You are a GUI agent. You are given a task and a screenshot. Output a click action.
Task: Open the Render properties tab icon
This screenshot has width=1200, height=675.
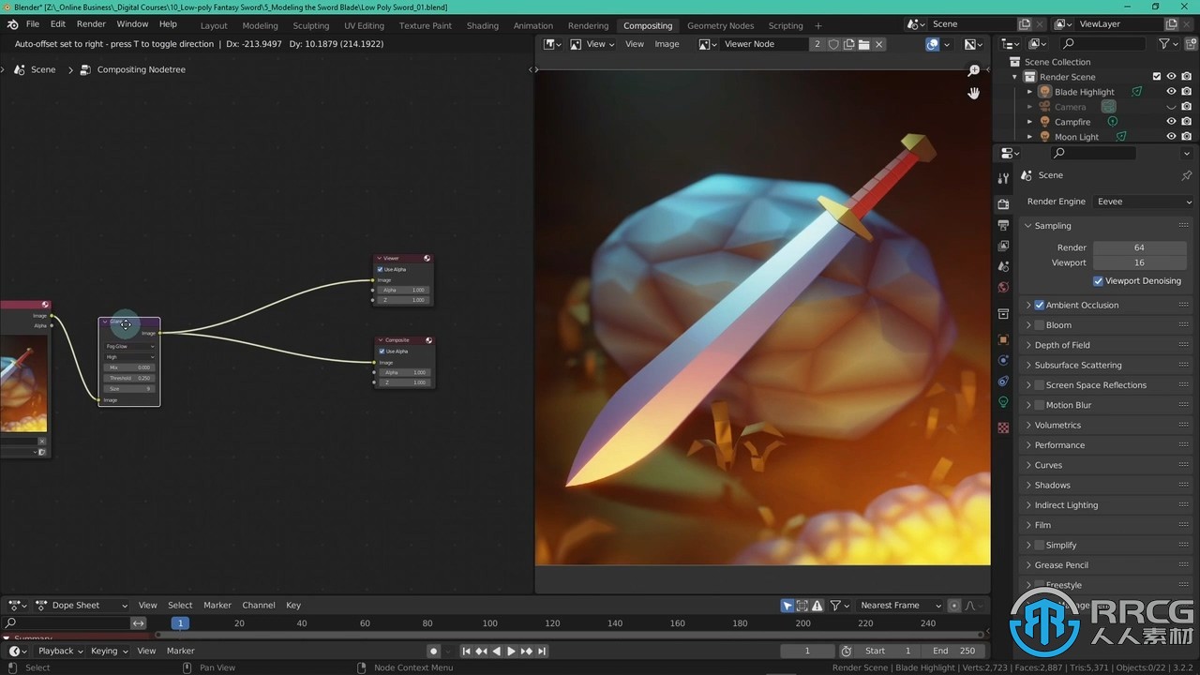(x=1003, y=204)
